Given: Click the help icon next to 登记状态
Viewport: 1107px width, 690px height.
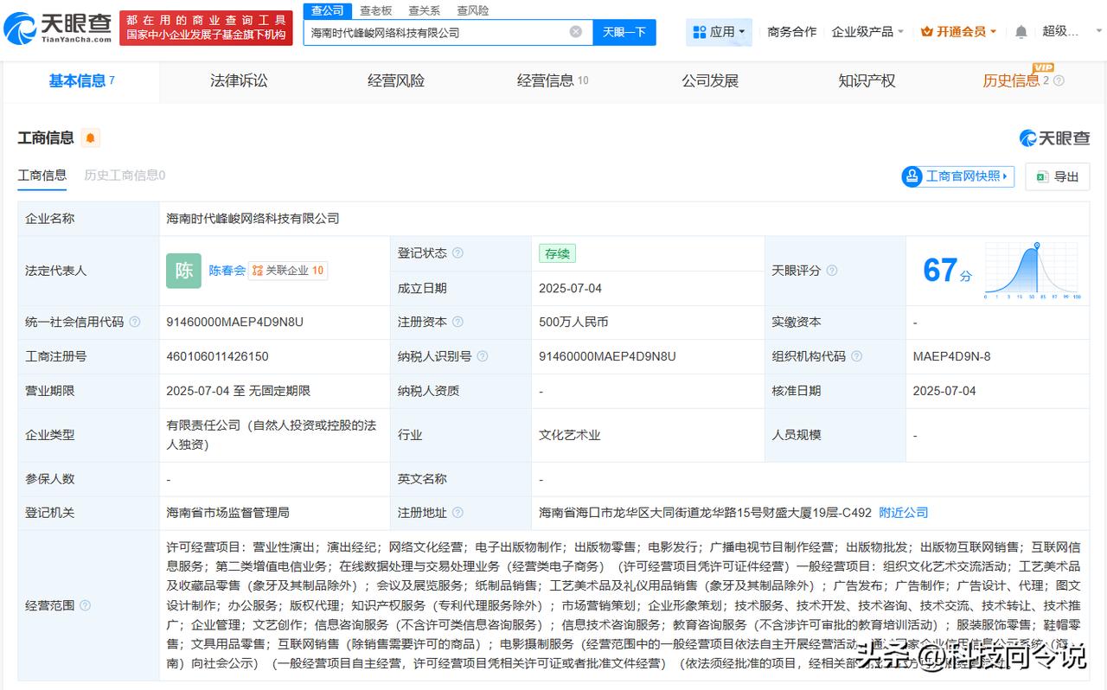Looking at the screenshot, I should (x=458, y=253).
